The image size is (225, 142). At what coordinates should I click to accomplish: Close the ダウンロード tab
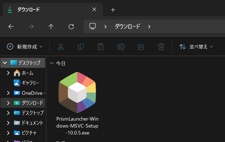[x=94, y=10]
